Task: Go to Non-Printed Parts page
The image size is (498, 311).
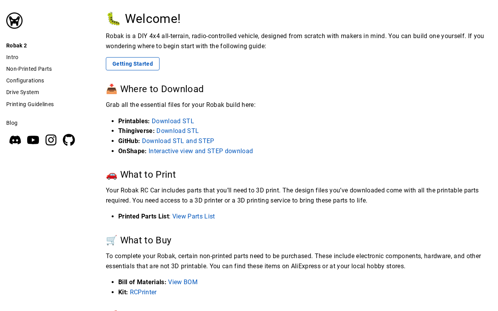Action: [x=29, y=69]
